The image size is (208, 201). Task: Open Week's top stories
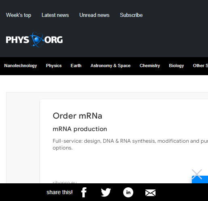[x=19, y=15]
